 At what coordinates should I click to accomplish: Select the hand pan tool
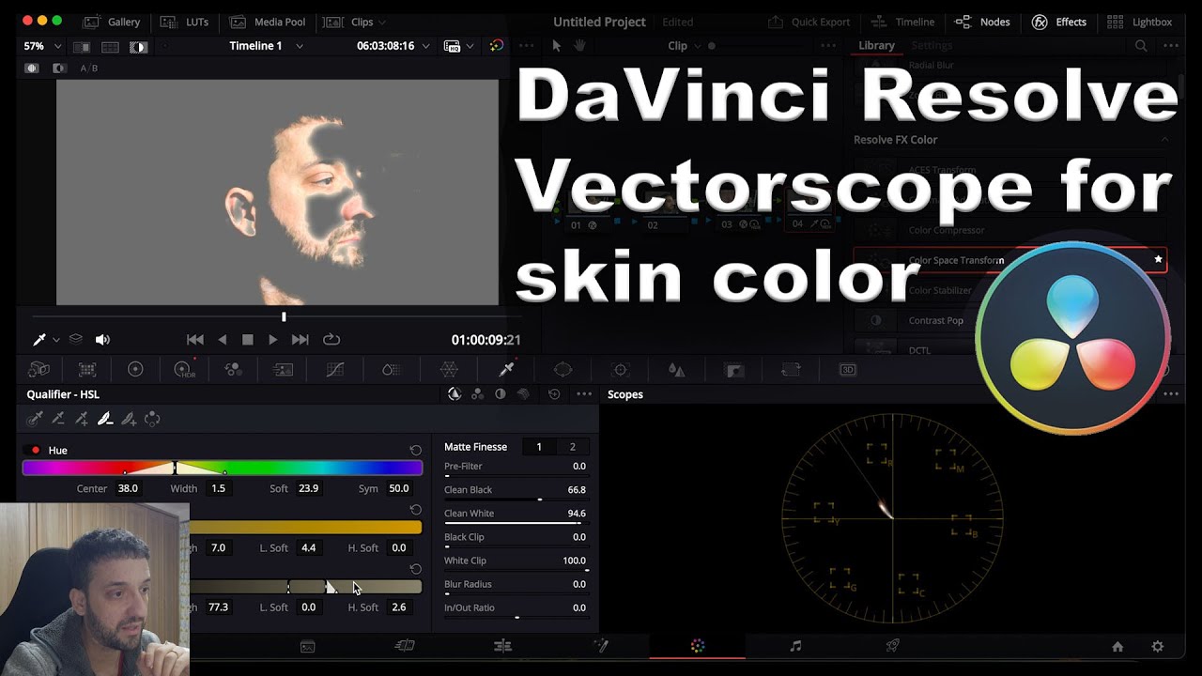[579, 46]
